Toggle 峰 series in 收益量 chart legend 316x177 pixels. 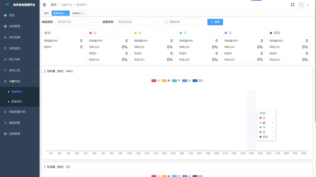click(x=166, y=176)
